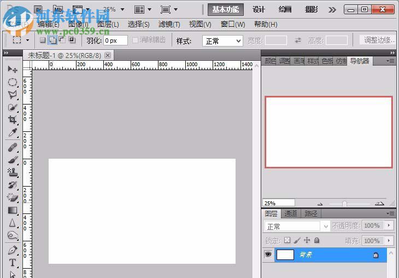Click the 调整边缘 refine edge button

click(x=379, y=40)
